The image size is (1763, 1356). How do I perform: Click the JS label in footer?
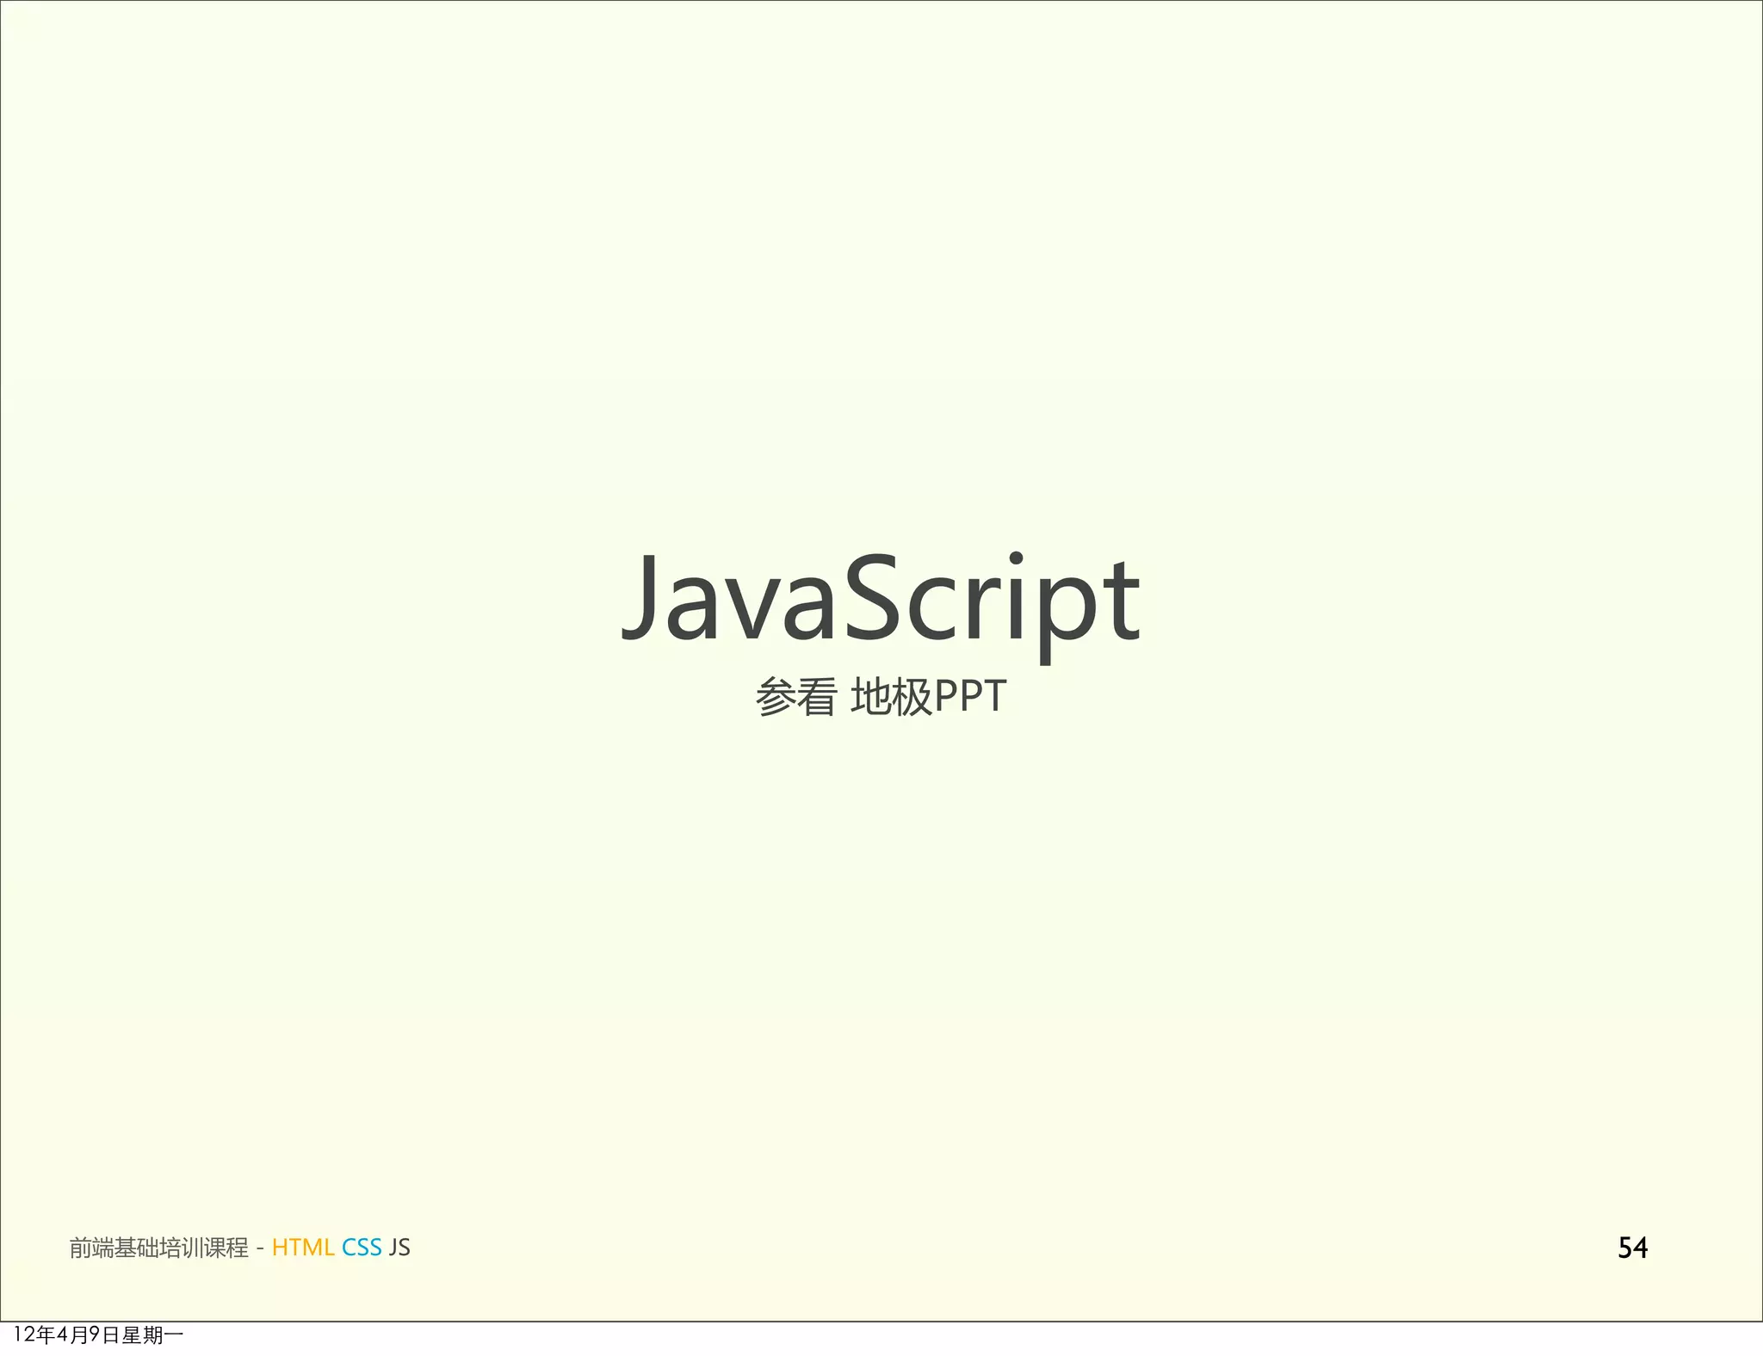(x=399, y=1248)
